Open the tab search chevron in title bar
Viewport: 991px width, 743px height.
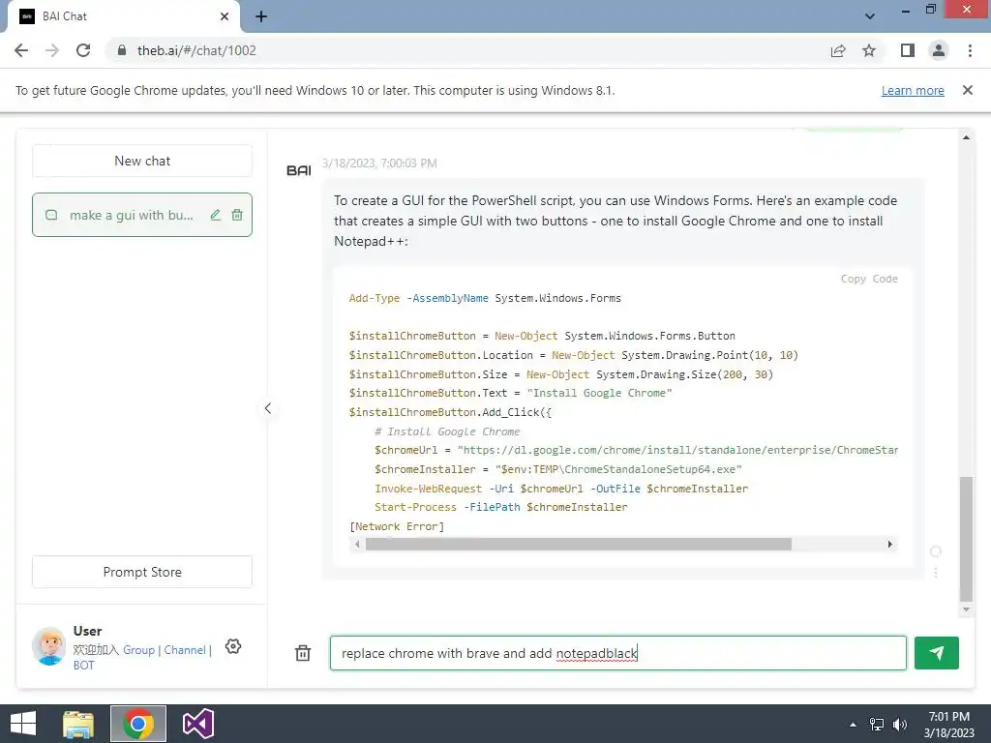(x=870, y=16)
